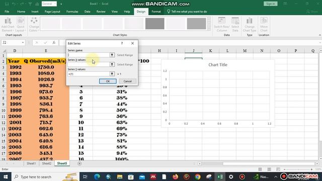Click the Bandicam record button in taskbar
The height and width of the screenshot is (181, 322).
click(242, 176)
